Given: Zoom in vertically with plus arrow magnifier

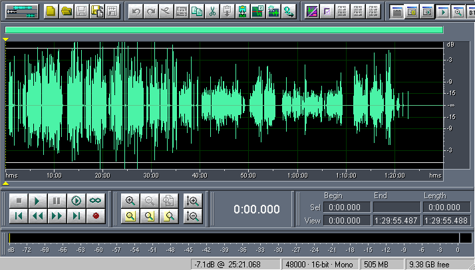Looking at the screenshot, I should (193, 201).
